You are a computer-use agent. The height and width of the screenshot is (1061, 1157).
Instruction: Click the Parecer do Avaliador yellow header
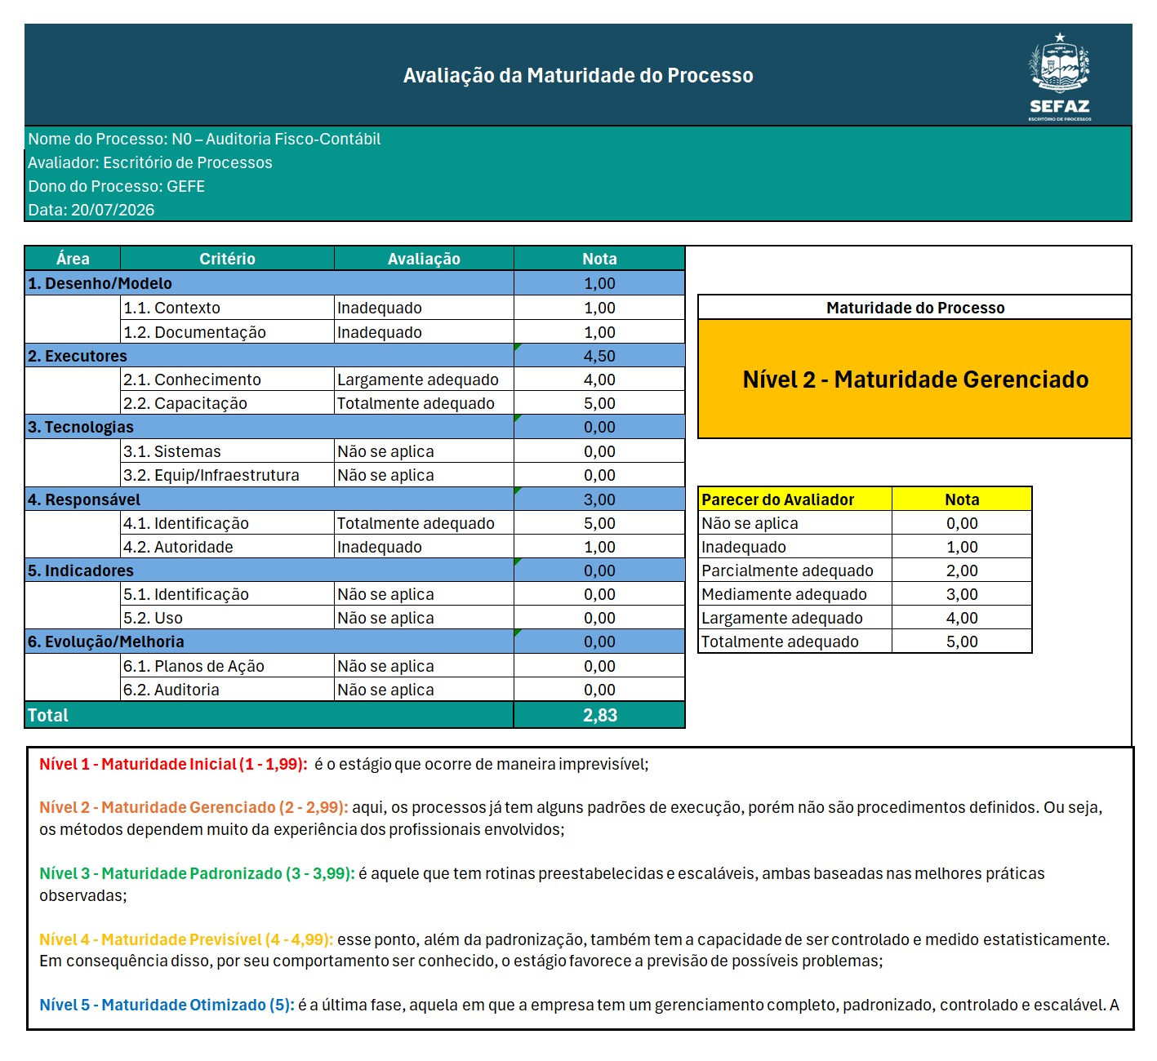[x=795, y=499]
